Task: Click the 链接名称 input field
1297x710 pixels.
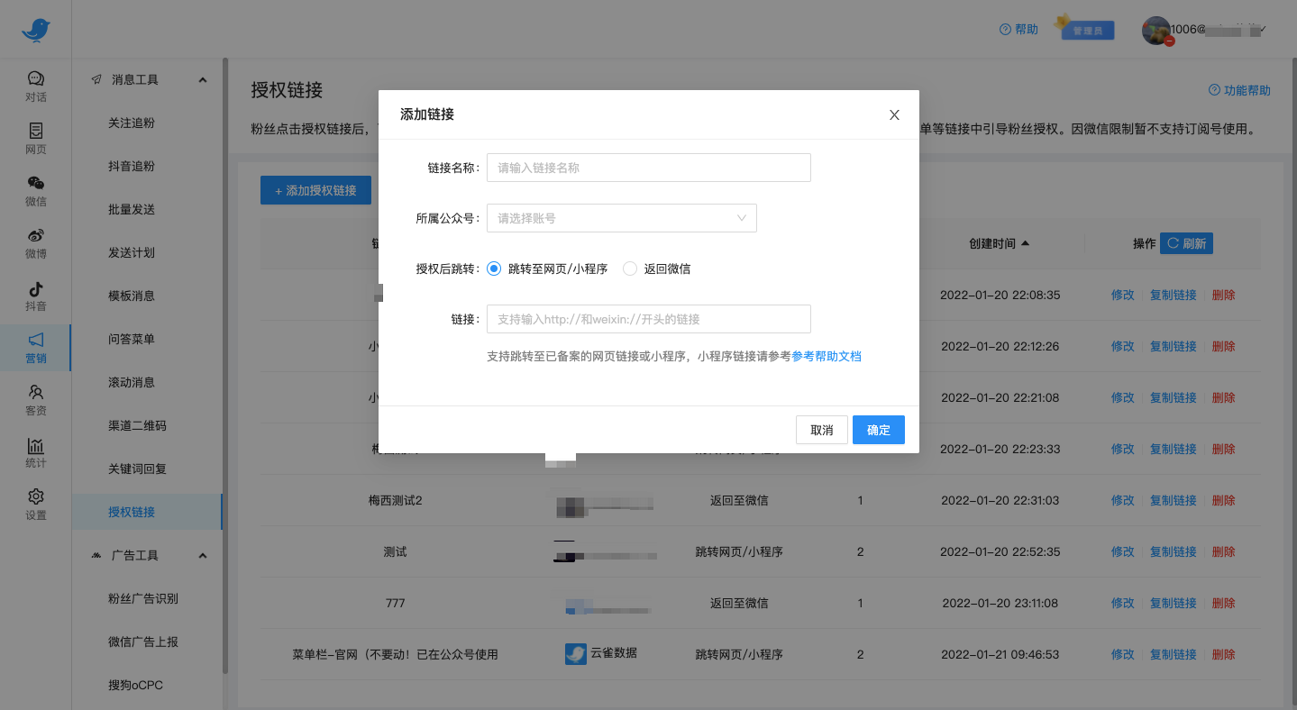Action: pyautogui.click(x=648, y=168)
